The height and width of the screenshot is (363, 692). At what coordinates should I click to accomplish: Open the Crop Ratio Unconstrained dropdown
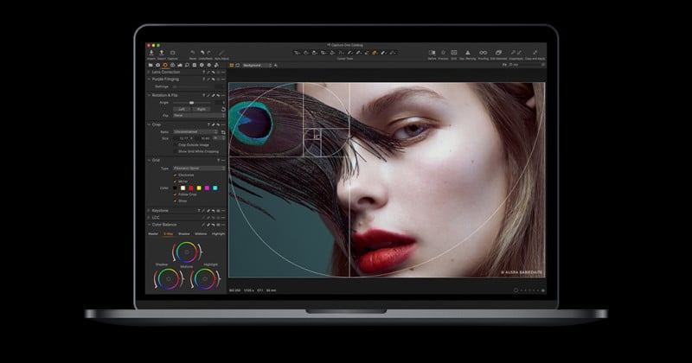pos(195,132)
